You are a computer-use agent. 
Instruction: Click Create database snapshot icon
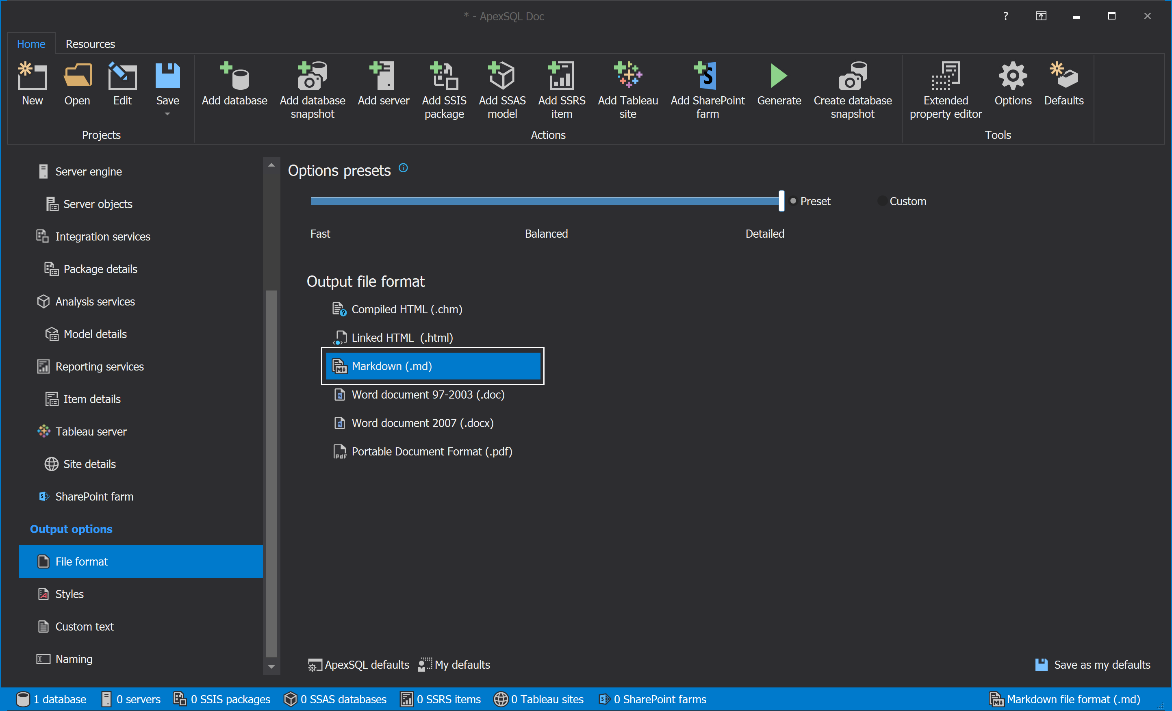[x=852, y=76]
